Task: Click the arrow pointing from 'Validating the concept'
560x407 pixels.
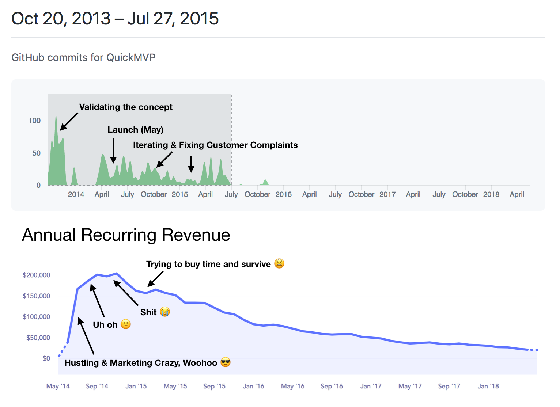Action: click(69, 121)
